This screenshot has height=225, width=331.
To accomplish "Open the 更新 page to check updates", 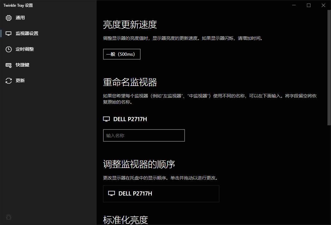I will coord(20,80).
